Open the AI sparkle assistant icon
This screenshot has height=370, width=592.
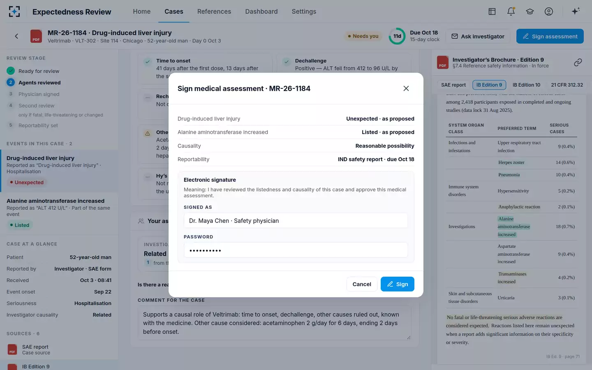pyautogui.click(x=576, y=11)
